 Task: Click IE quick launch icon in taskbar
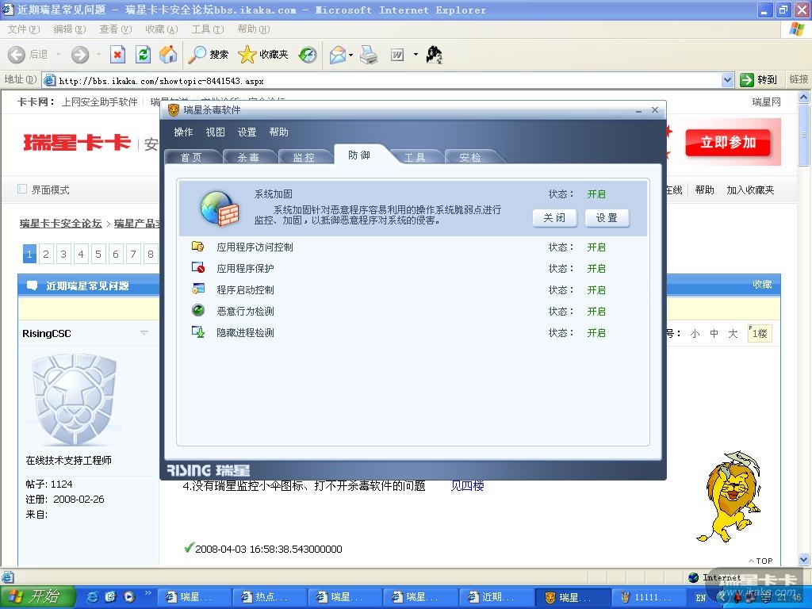[92, 597]
